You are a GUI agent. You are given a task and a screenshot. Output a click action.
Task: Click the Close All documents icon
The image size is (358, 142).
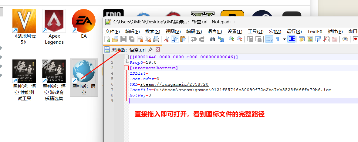click(148, 39)
